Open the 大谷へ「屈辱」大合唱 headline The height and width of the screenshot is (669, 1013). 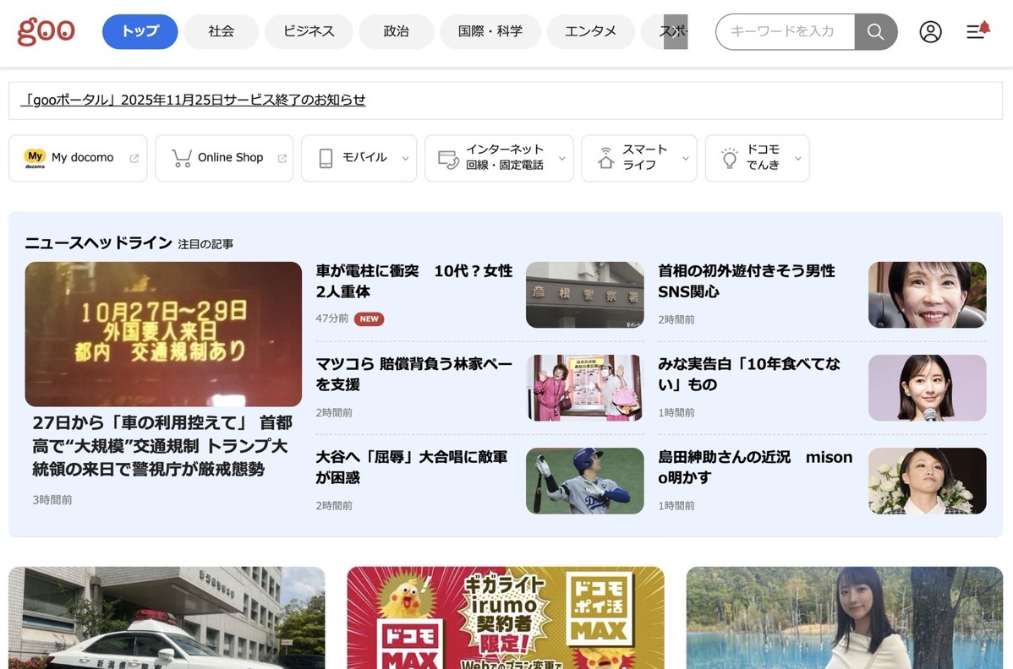pos(412,466)
